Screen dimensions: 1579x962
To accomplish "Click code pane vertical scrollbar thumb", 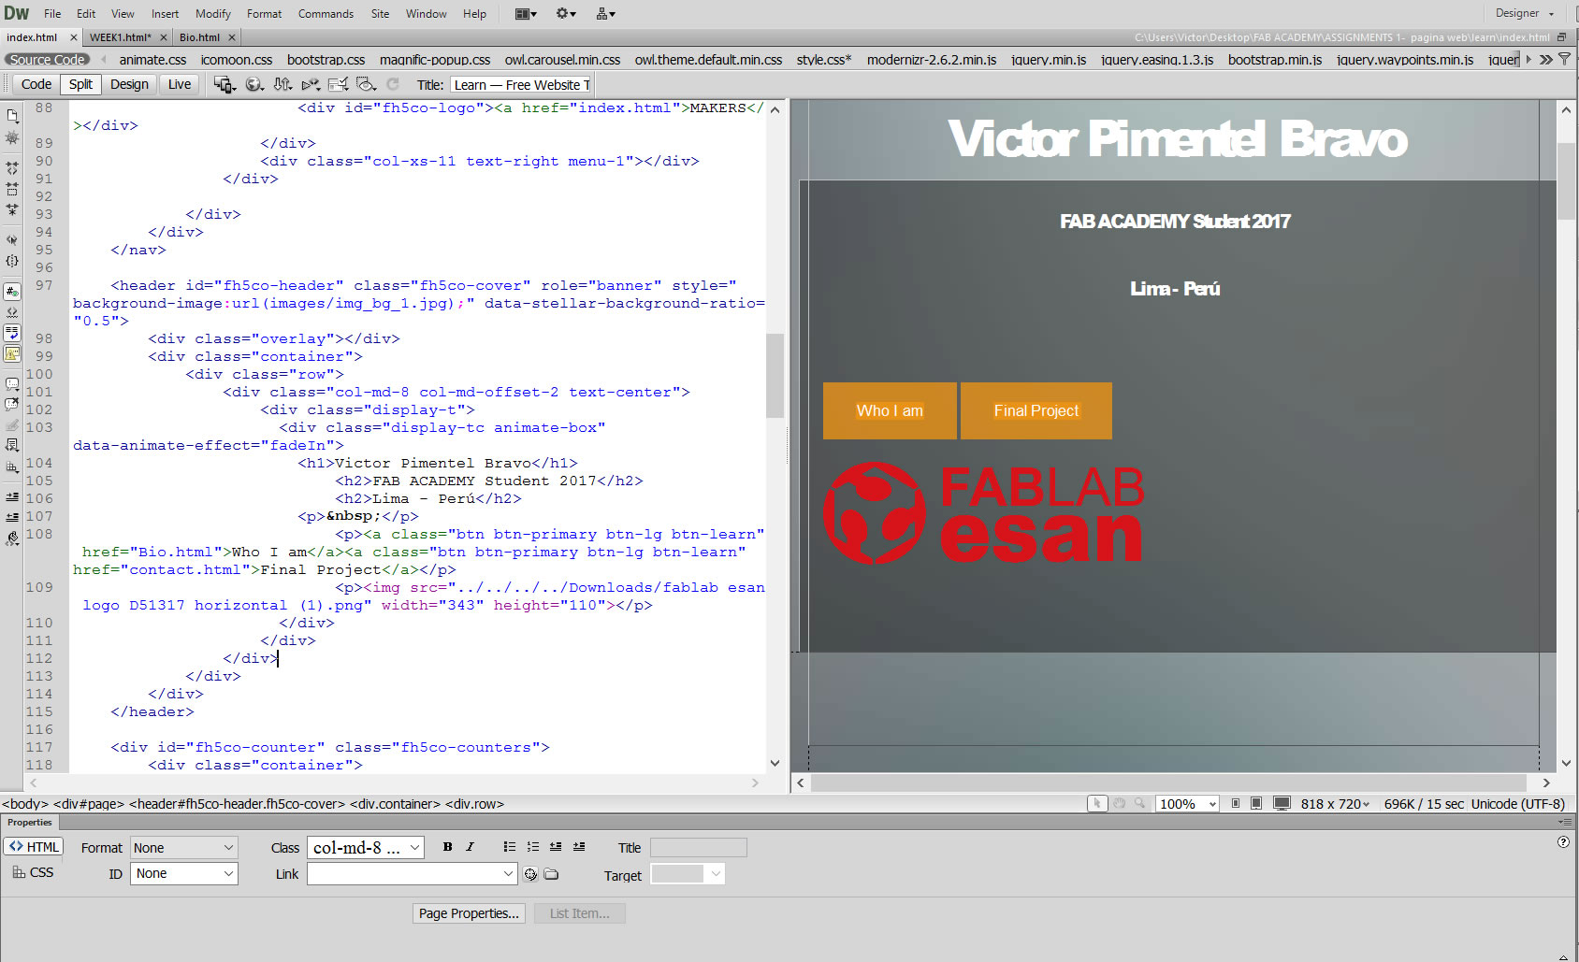I will (x=775, y=374).
